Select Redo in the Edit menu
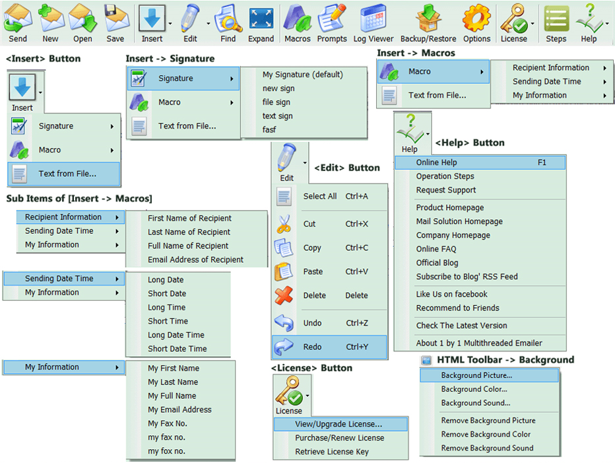The image size is (615, 463). click(312, 347)
